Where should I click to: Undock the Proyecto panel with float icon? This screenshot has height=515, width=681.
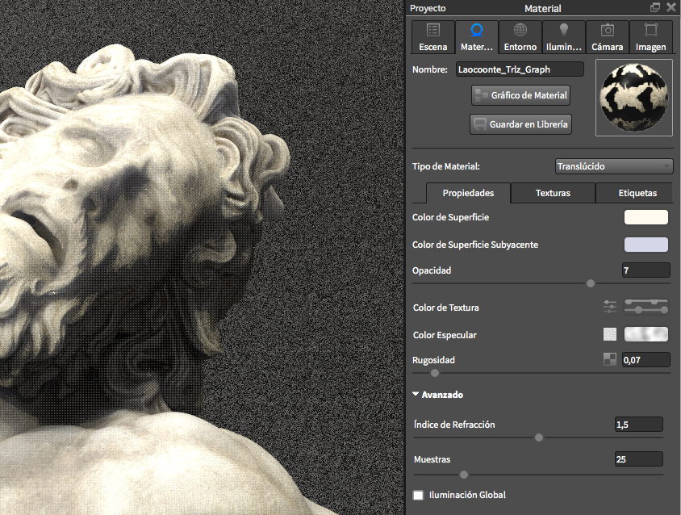(655, 7)
